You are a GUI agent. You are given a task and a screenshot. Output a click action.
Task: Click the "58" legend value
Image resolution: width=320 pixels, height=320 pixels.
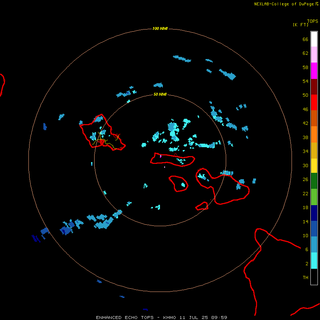click(305, 67)
